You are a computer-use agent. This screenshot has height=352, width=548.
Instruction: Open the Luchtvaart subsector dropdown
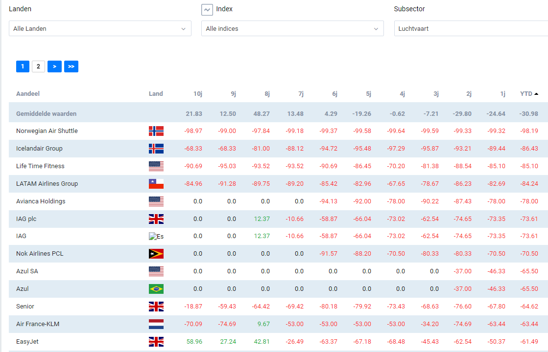coord(471,29)
